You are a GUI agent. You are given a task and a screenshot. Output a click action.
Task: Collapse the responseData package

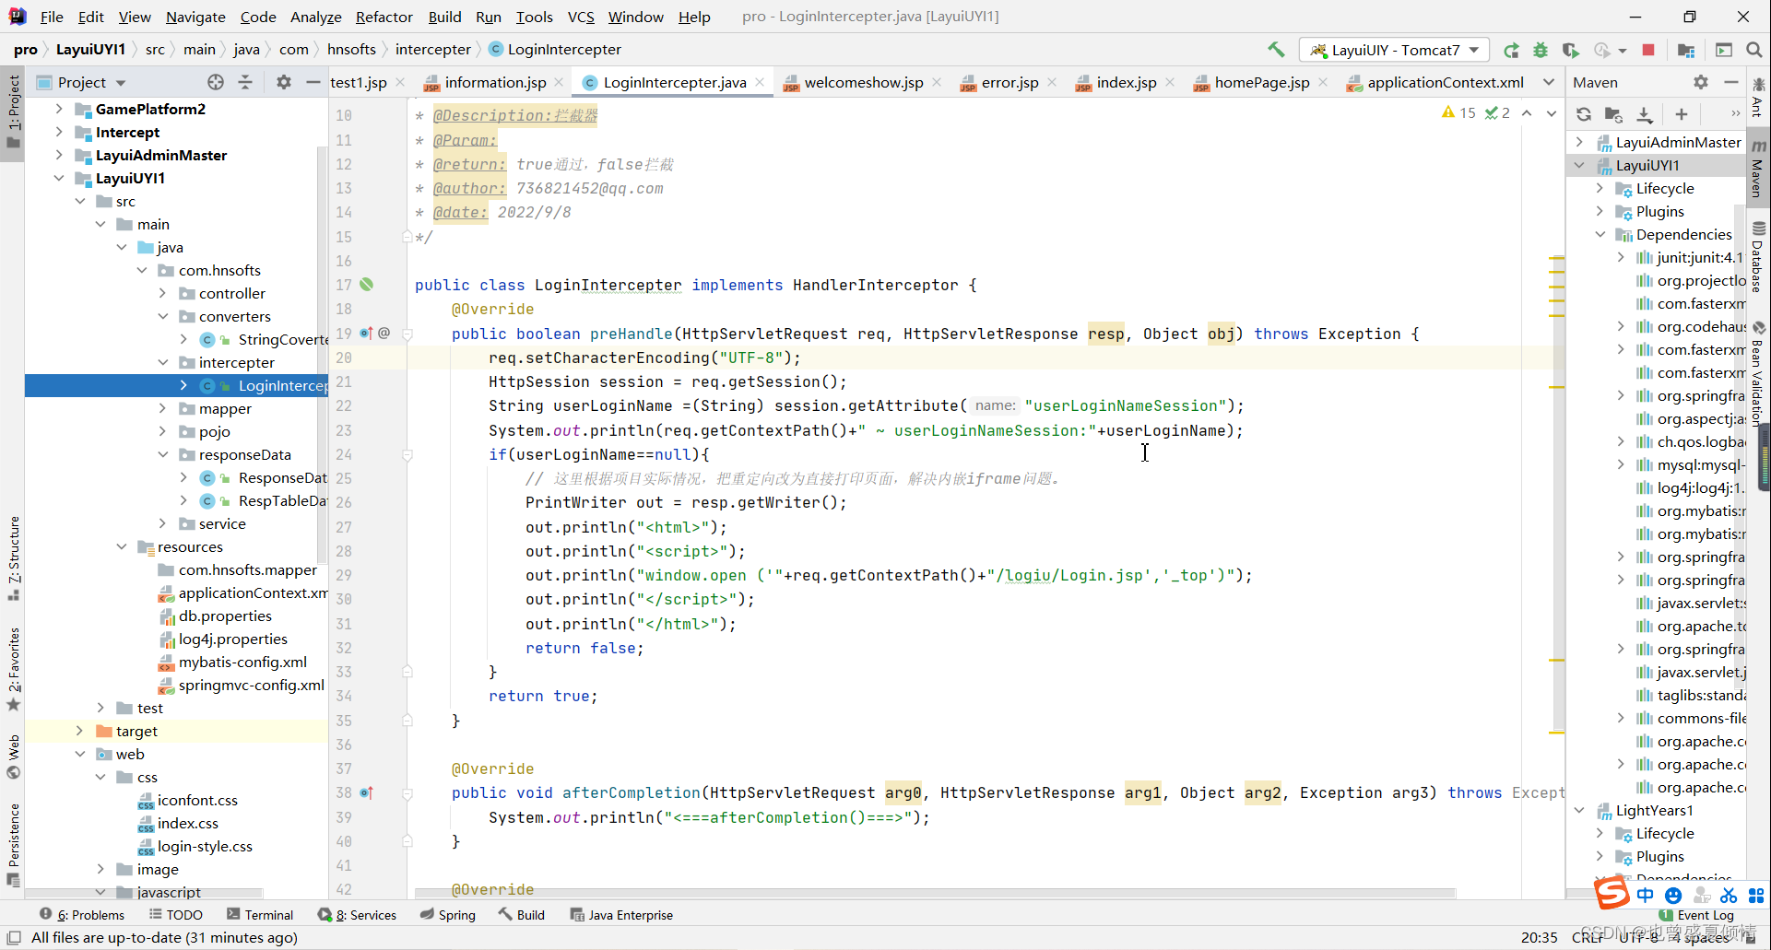coord(162,454)
